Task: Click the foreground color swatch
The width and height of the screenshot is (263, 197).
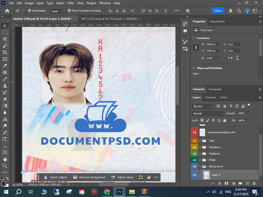Action: 4,184
